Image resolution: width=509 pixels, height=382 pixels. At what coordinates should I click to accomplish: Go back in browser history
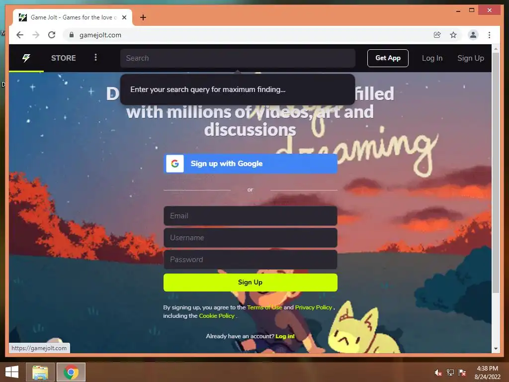click(x=20, y=35)
